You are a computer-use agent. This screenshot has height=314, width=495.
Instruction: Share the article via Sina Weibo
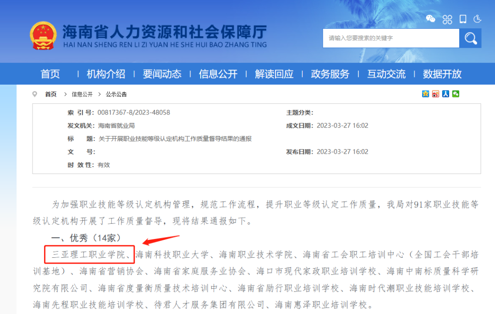(435, 94)
